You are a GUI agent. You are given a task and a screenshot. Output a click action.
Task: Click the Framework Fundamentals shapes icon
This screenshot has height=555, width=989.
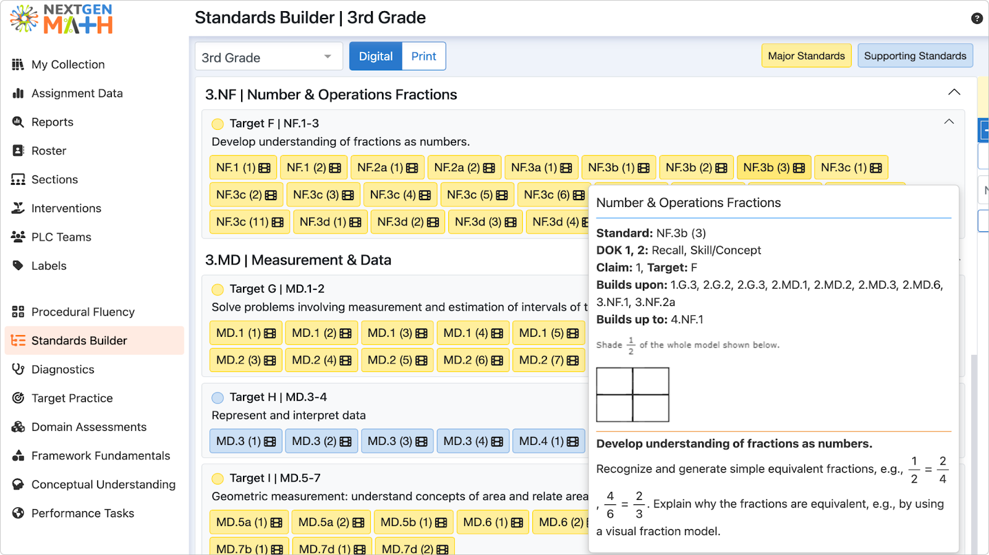(18, 455)
